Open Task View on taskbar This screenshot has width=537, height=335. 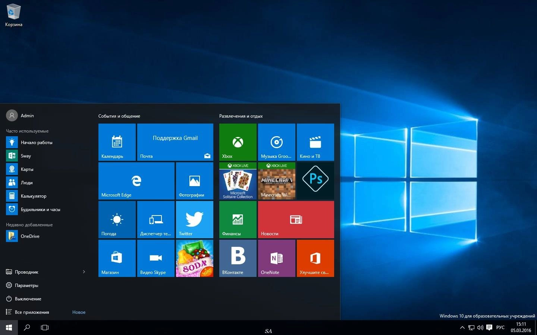coord(45,328)
